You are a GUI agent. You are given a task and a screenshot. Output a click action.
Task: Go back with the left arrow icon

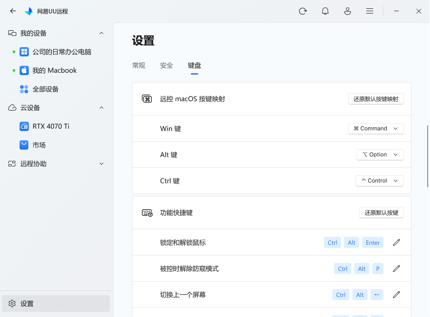pos(13,11)
